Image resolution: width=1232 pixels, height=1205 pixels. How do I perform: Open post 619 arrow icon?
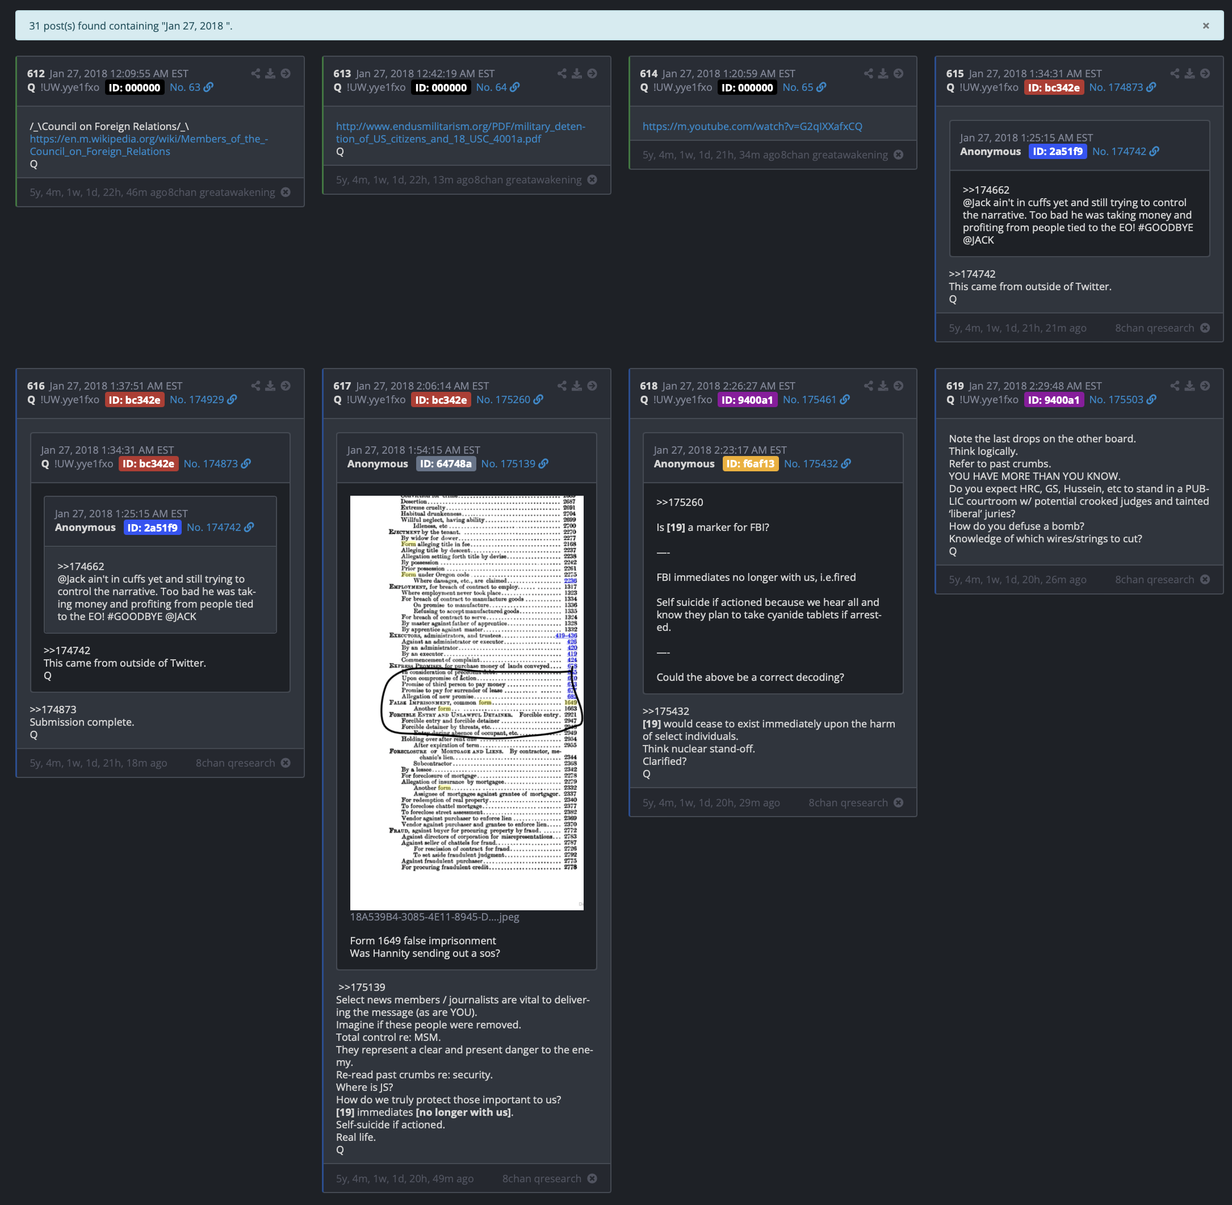[1205, 386]
